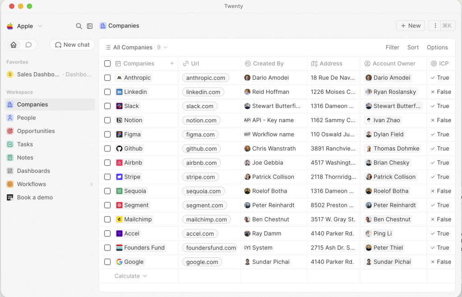Click the 3517 W. Gray St. address cell
The image size is (462, 297).
333,219
